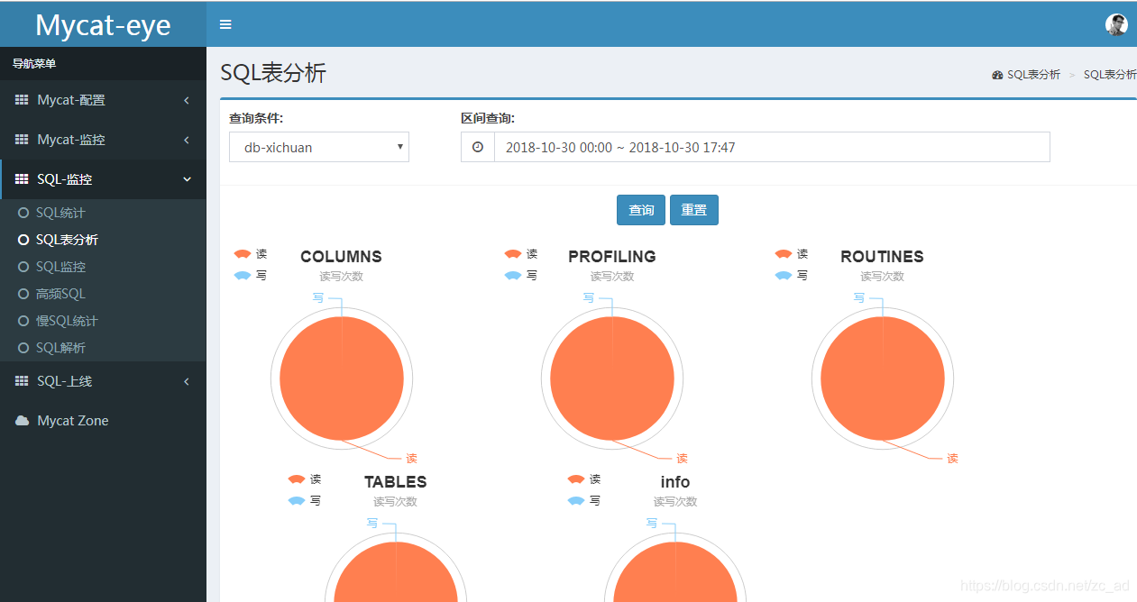Click the date range input field
The image size is (1137, 602).
pos(772,147)
